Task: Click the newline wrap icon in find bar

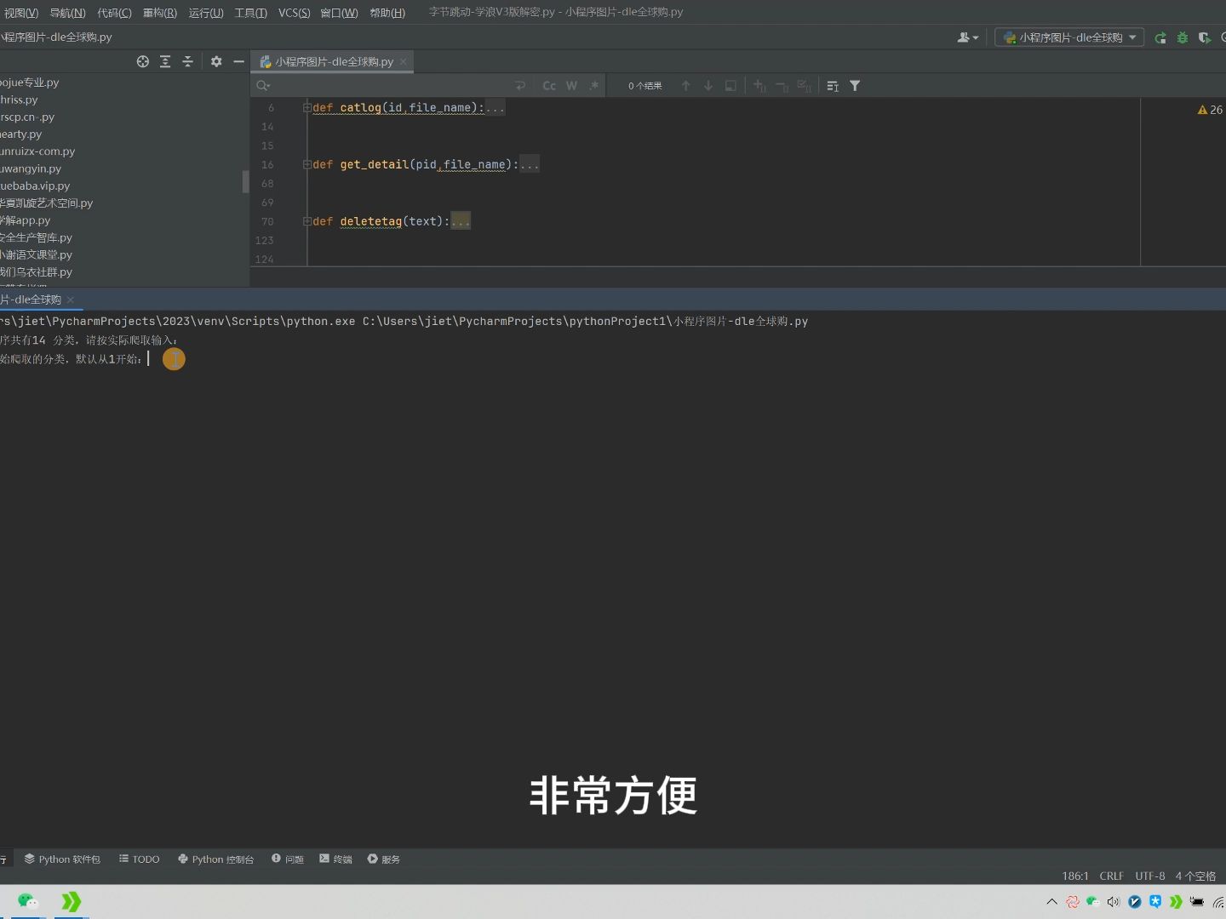Action: 520,86
